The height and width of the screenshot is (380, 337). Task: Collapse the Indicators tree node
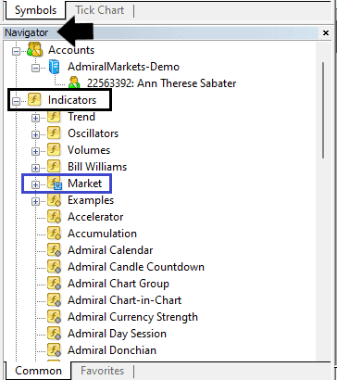click(16, 101)
